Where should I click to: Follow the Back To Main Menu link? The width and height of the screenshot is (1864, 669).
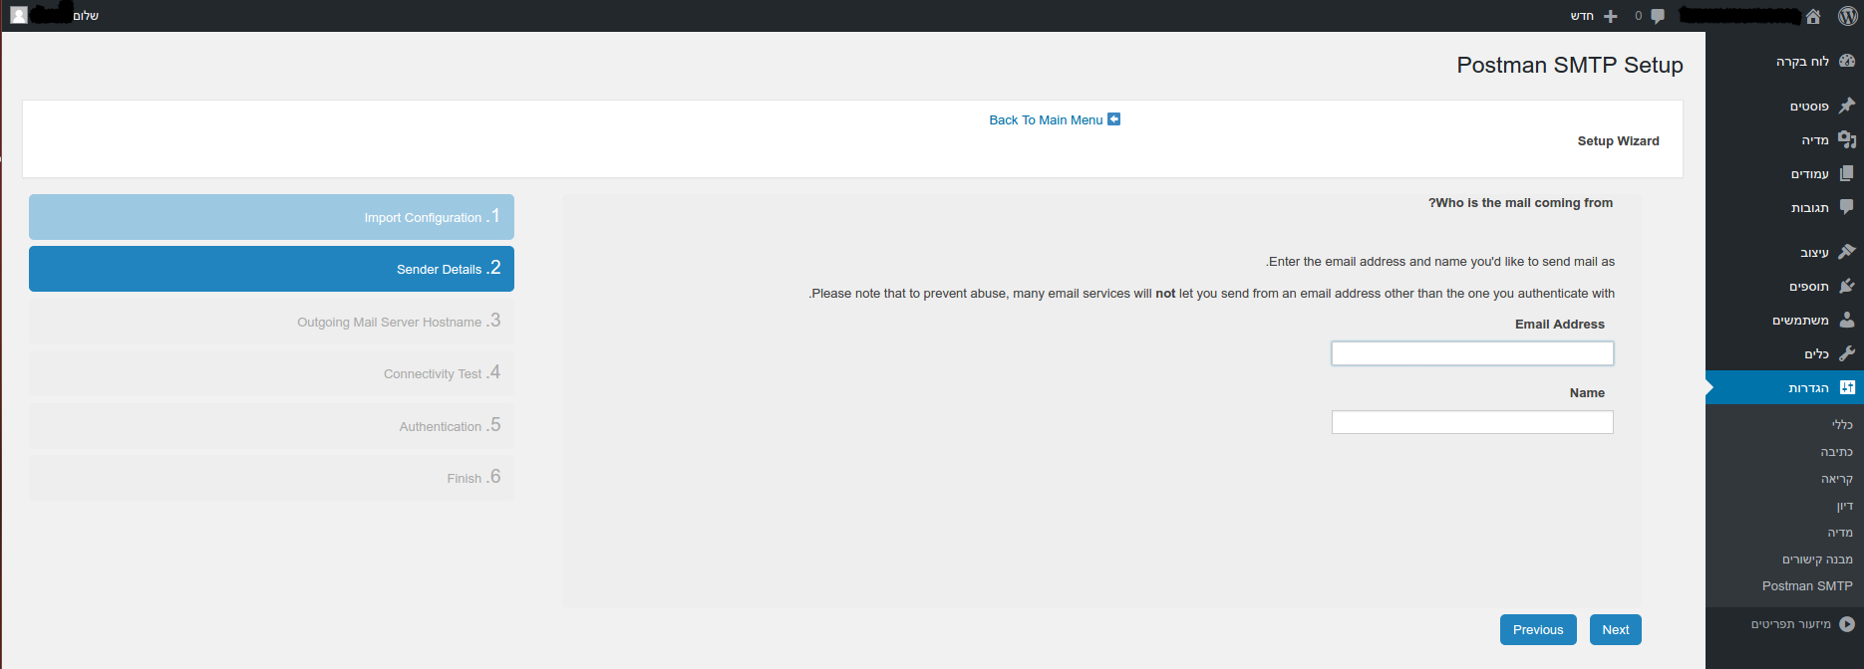tap(1046, 120)
